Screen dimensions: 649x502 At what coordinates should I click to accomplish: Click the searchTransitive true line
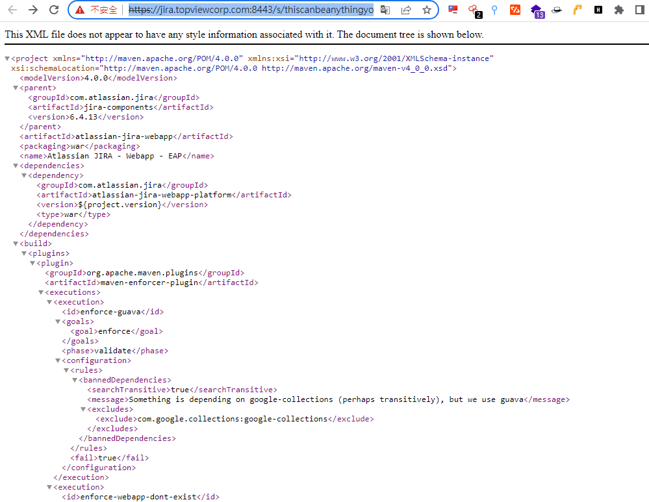182,390
